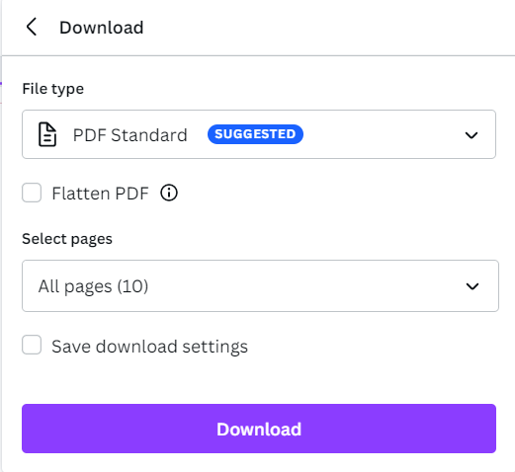The image size is (515, 472).
Task: Open the All pages (10) dropdown
Action: 260,285
